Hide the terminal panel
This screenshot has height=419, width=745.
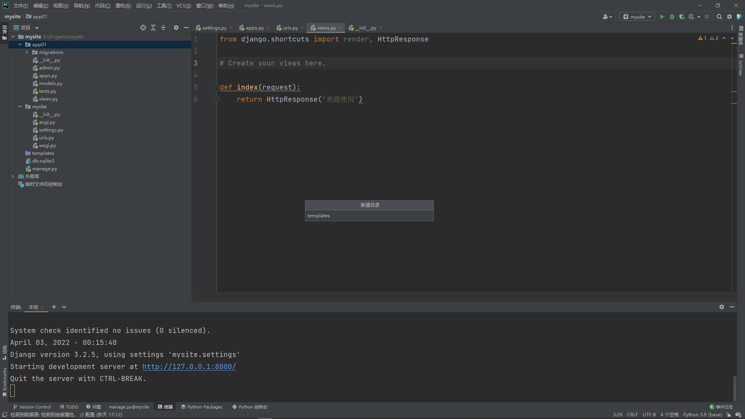pyautogui.click(x=732, y=307)
